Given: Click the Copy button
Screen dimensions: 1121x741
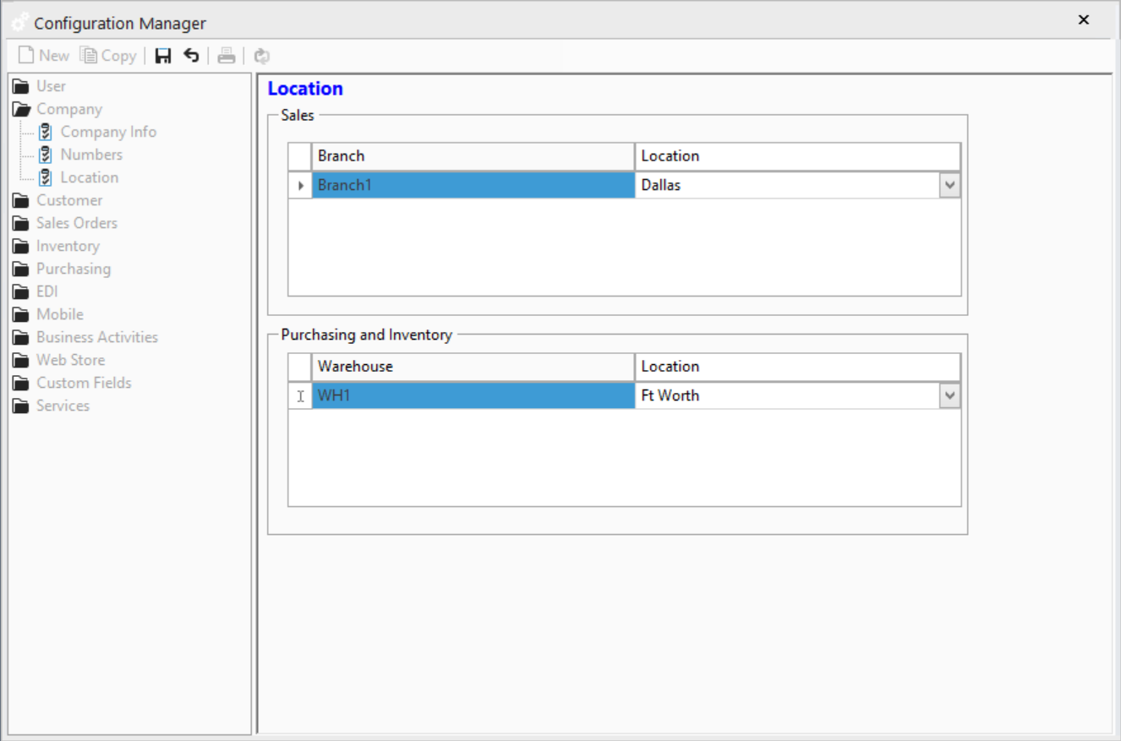Looking at the screenshot, I should tap(107, 55).
